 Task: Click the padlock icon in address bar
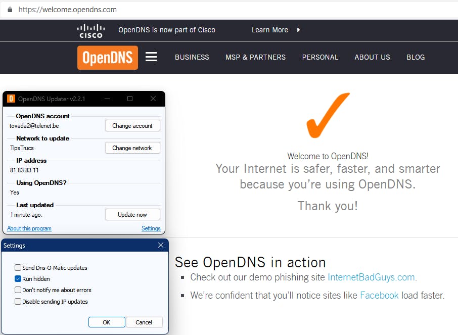(x=10, y=10)
